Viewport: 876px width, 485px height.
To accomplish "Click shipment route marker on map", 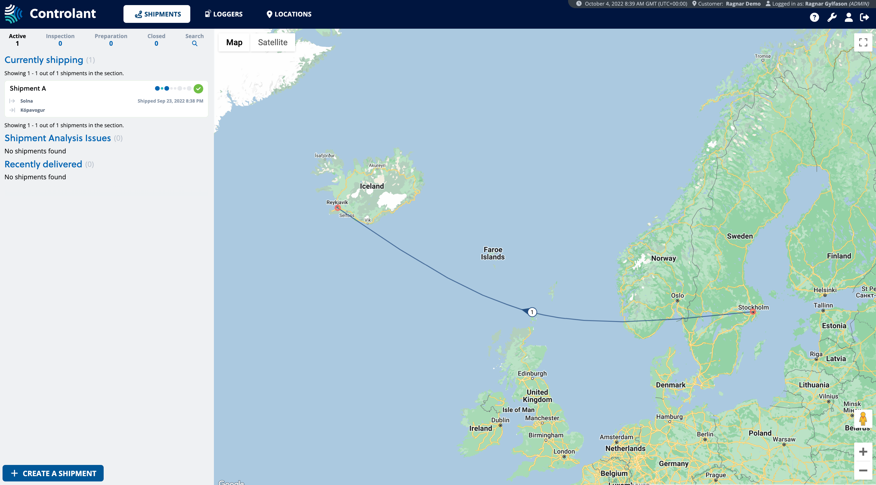I will point(531,312).
